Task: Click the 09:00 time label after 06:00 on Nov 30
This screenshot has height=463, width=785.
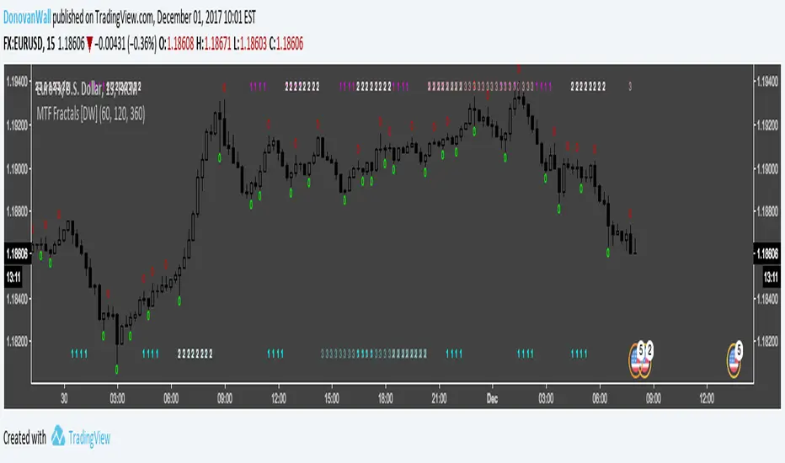Action: pos(224,398)
